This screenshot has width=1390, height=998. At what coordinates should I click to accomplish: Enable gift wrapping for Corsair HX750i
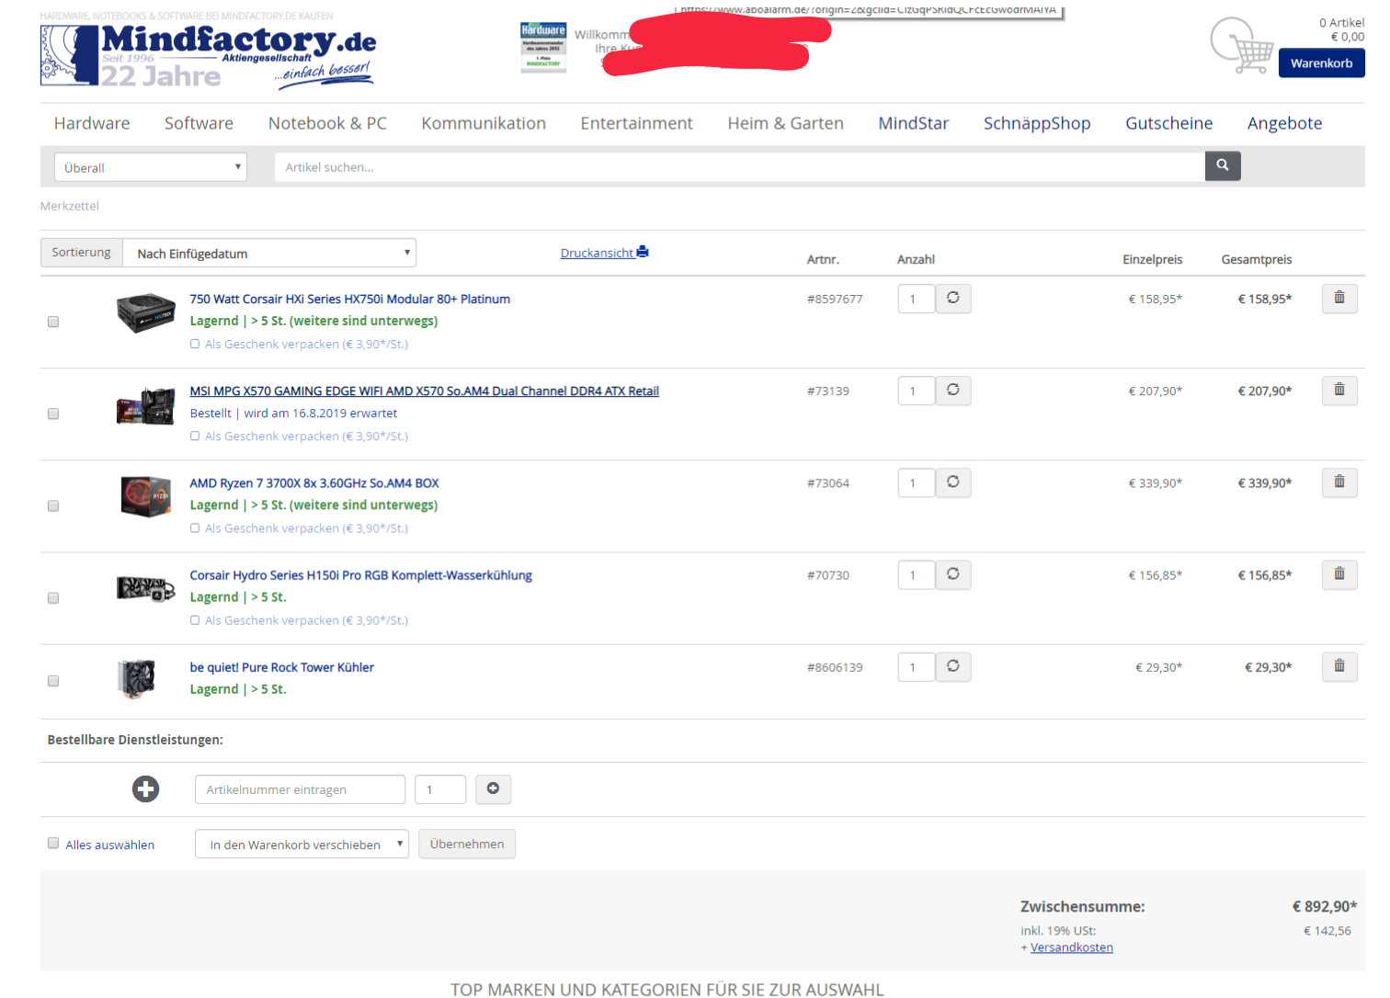pyautogui.click(x=195, y=344)
